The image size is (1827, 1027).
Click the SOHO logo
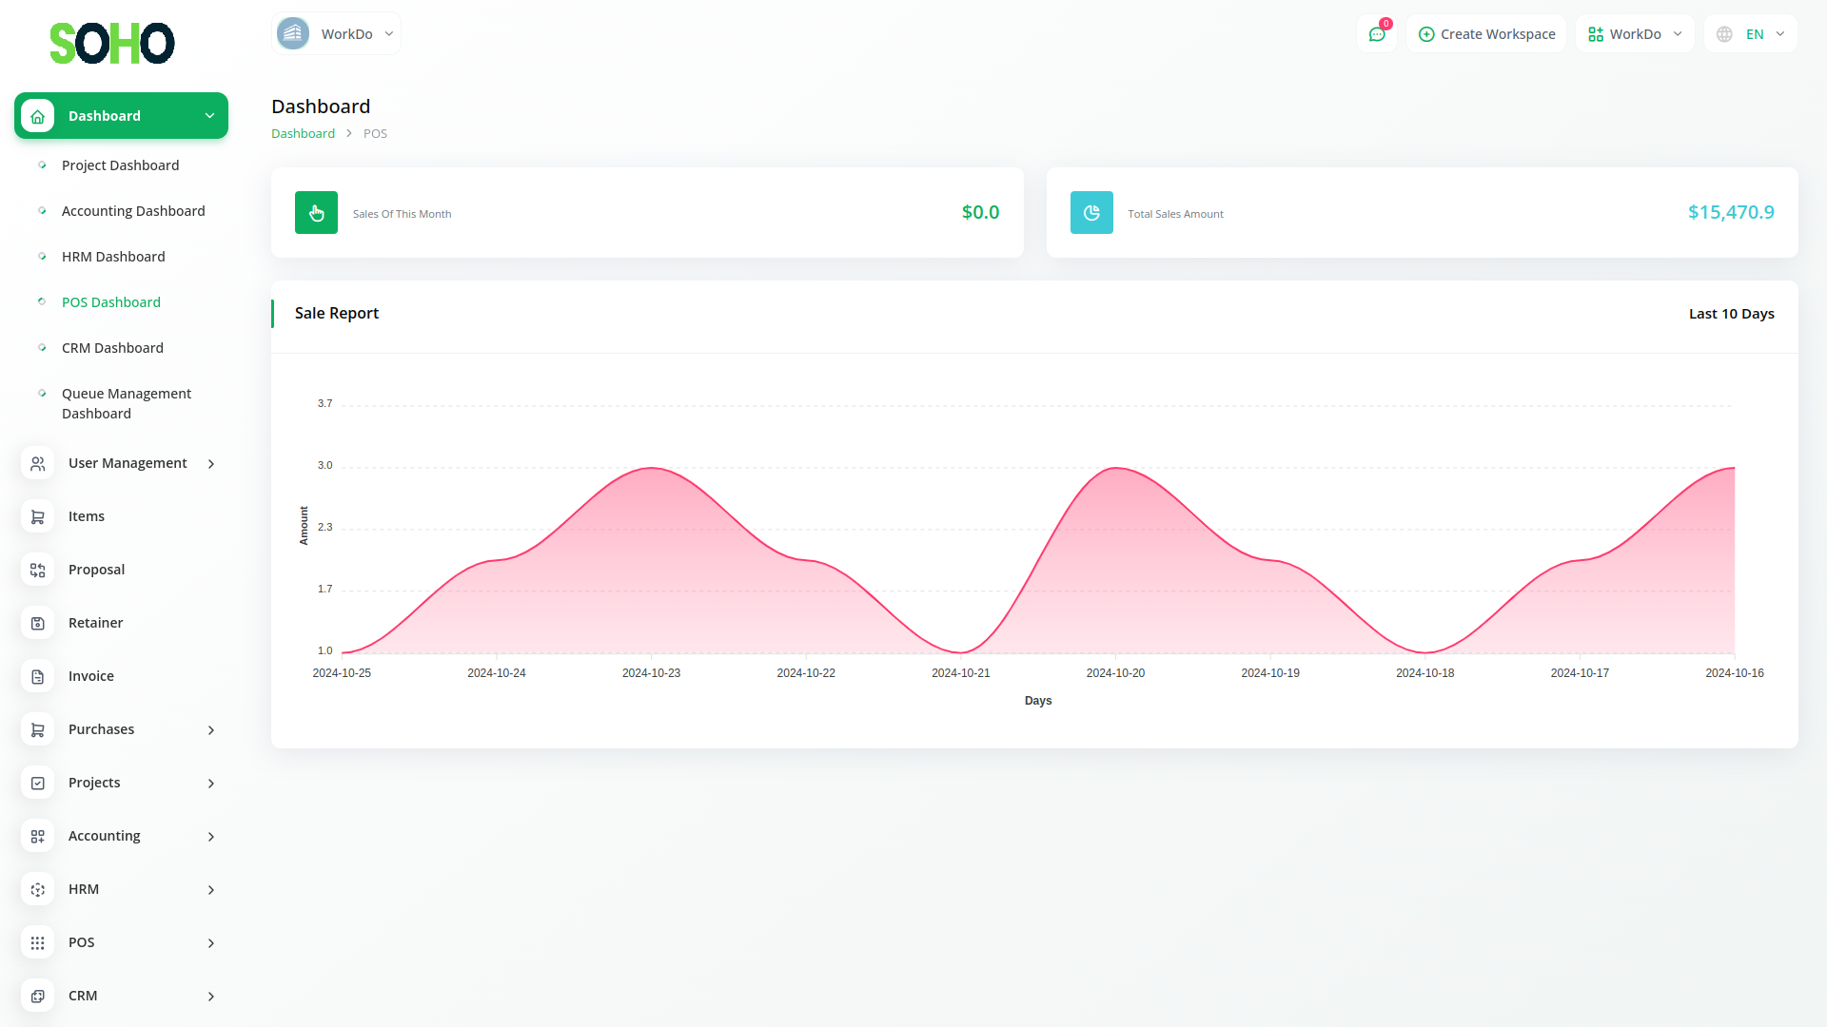coord(111,43)
